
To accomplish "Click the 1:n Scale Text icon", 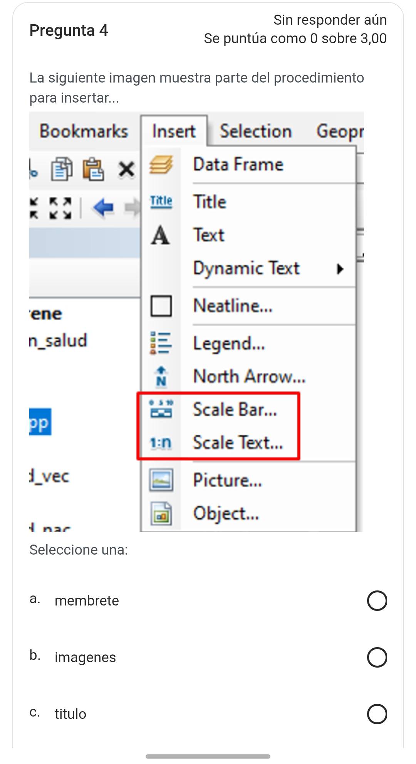I will [x=161, y=444].
